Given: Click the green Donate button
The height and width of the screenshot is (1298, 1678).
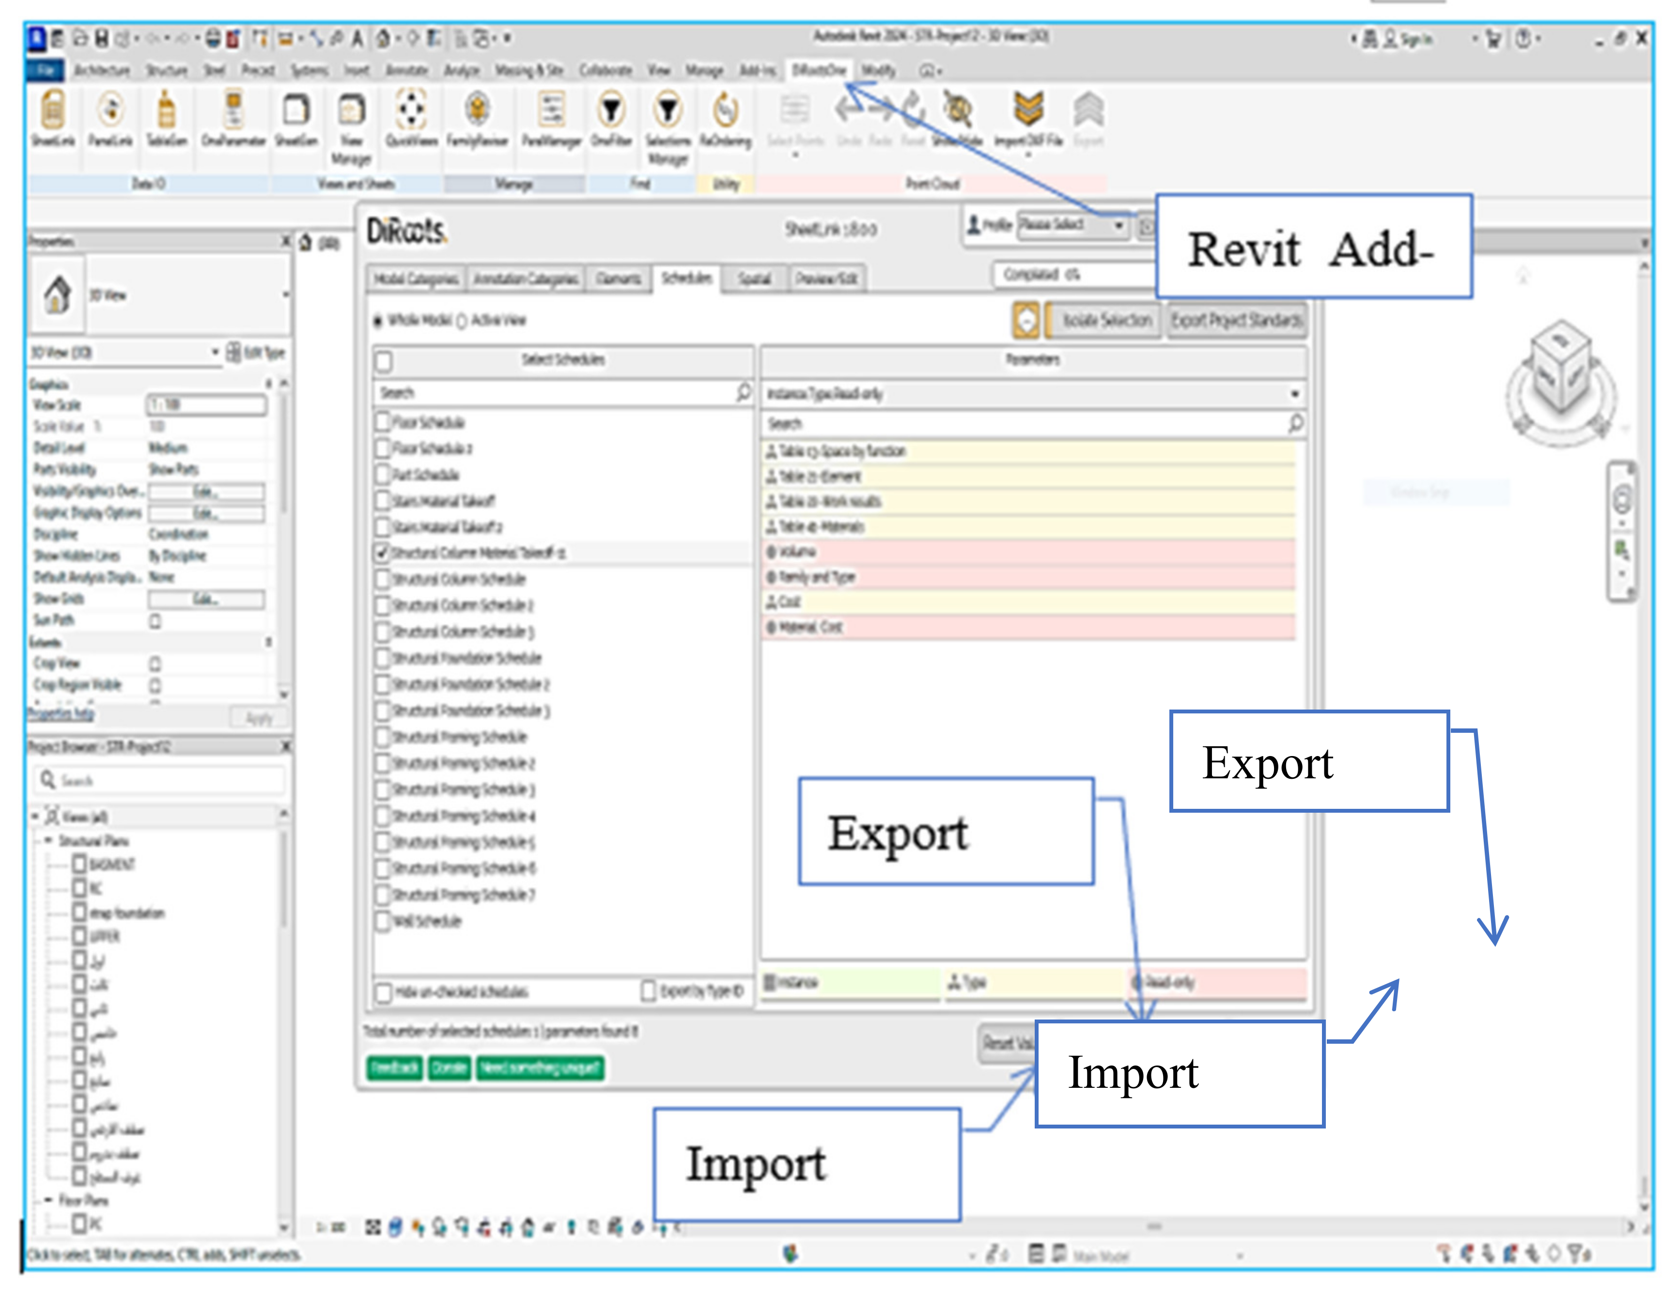Looking at the screenshot, I should (x=450, y=1067).
